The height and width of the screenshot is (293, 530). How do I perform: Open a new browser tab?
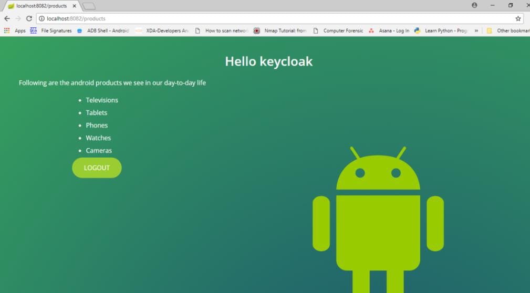(x=89, y=6)
